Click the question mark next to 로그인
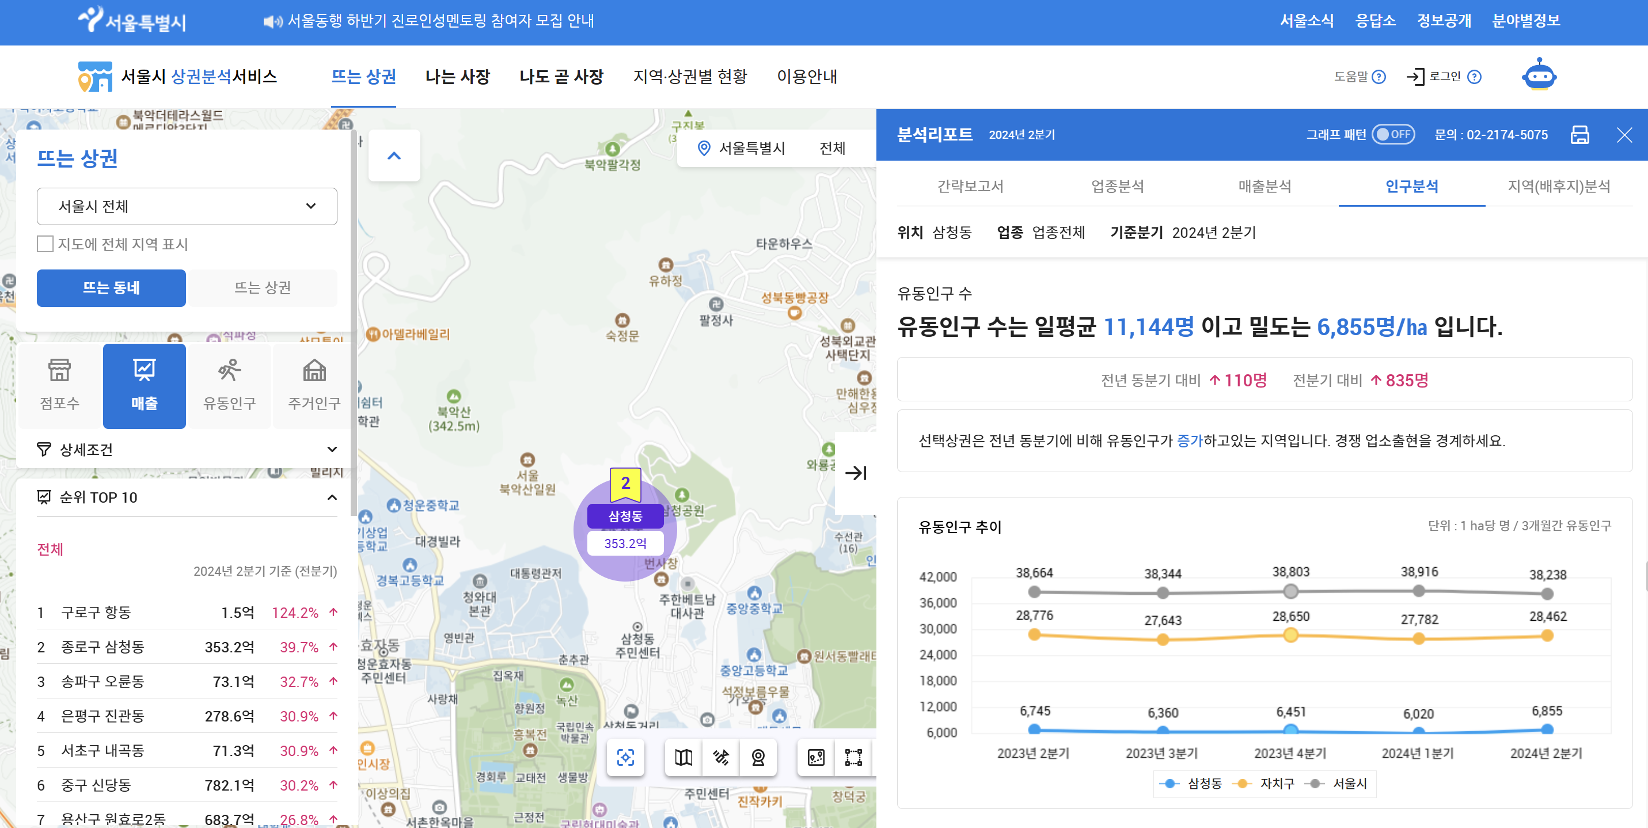Image resolution: width=1648 pixels, height=828 pixels. tap(1474, 77)
